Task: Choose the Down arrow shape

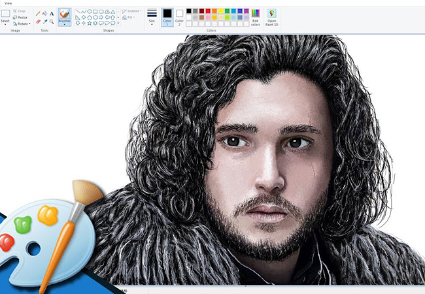Action: tap(78, 23)
